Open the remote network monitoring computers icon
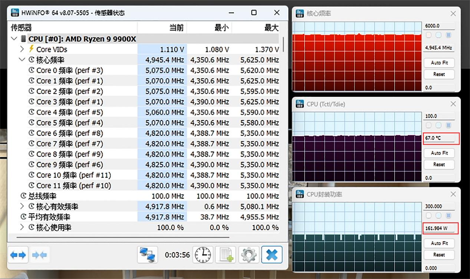Image resolution: width=470 pixels, height=279 pixels. 147,255
